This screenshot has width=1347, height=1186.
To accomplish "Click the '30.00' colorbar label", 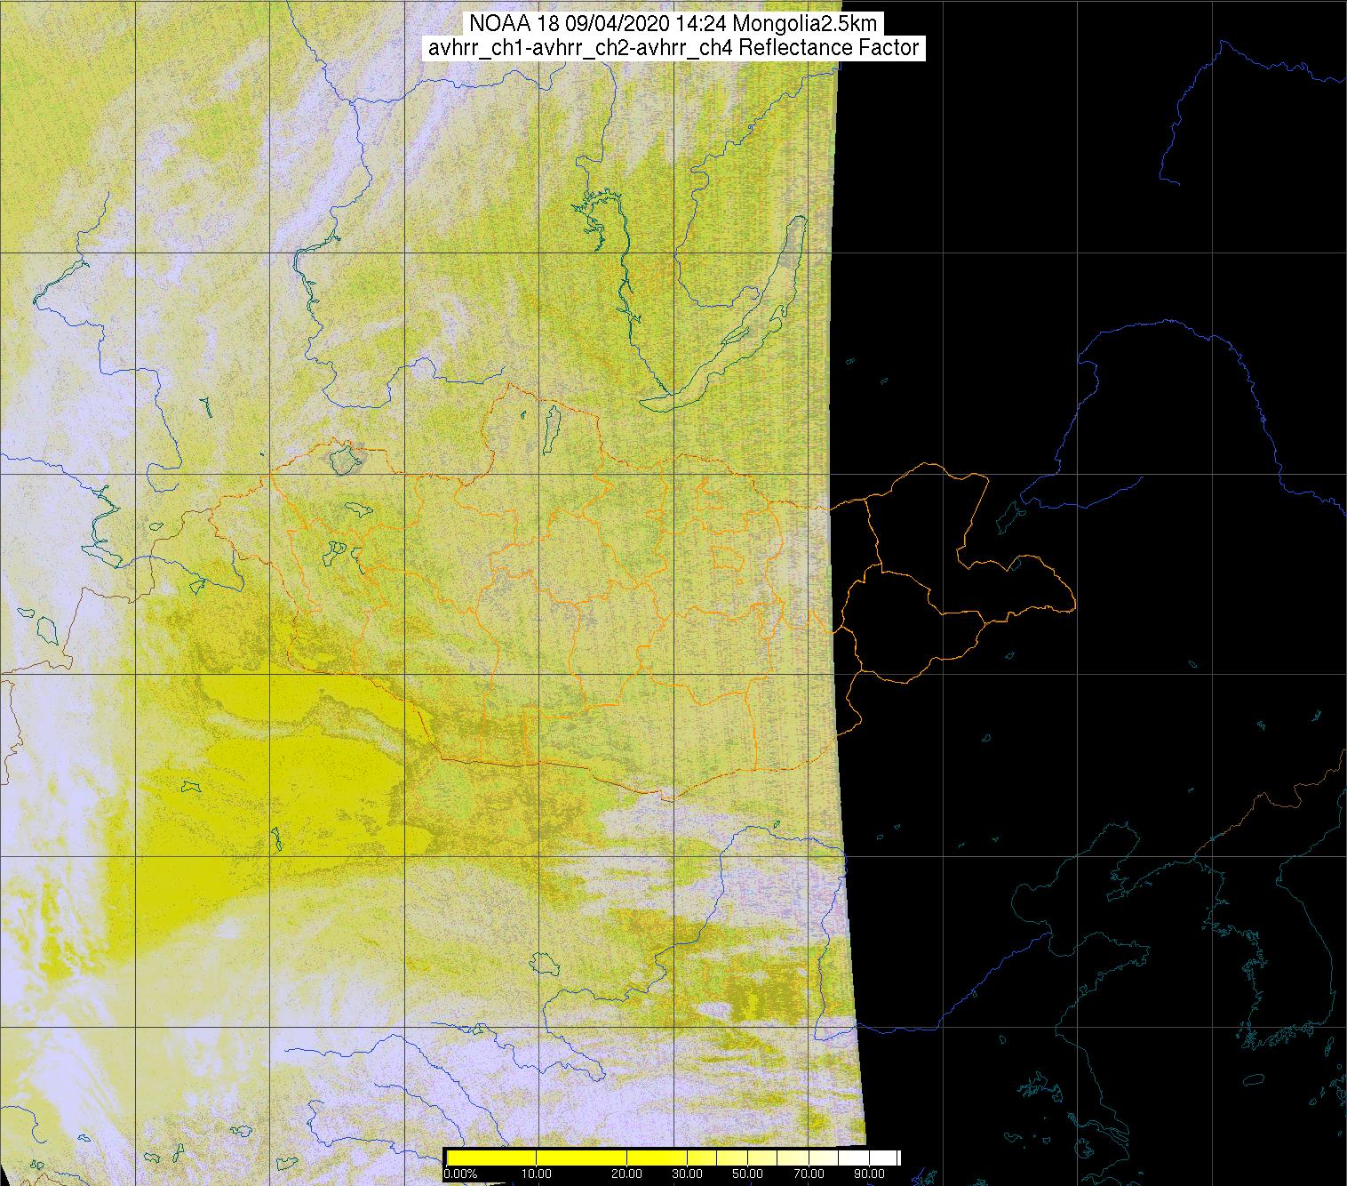I will pos(687,1174).
